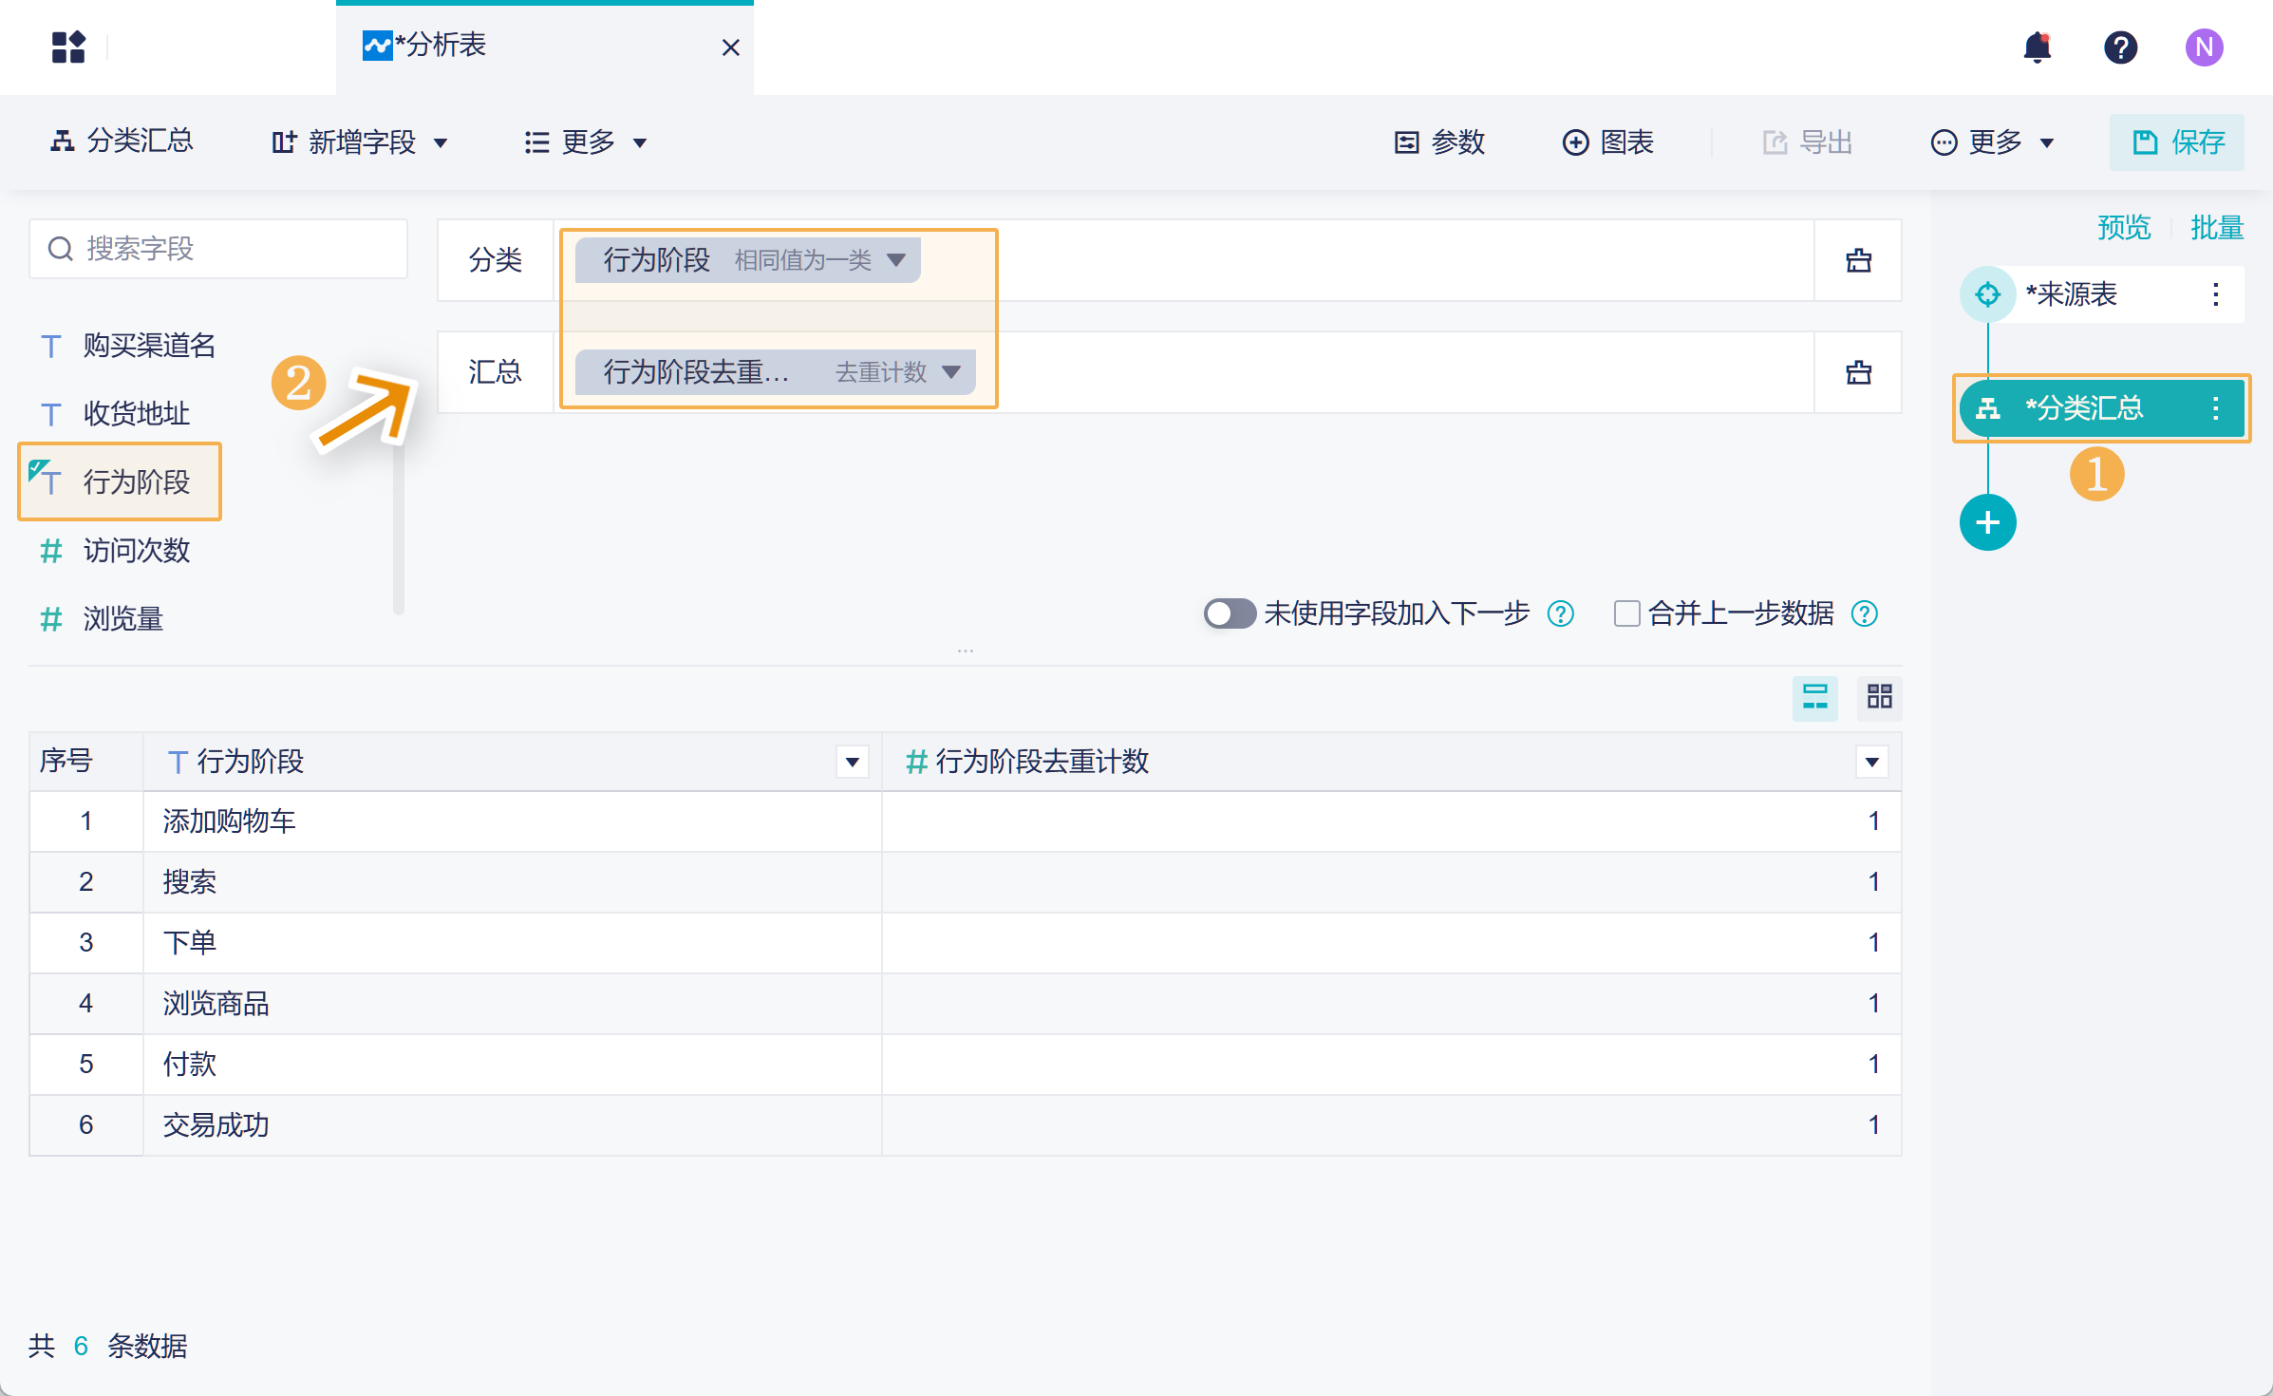This screenshot has height=1396, width=2273.
Task: Open 来源表 step options menu
Action: pos(2215,294)
